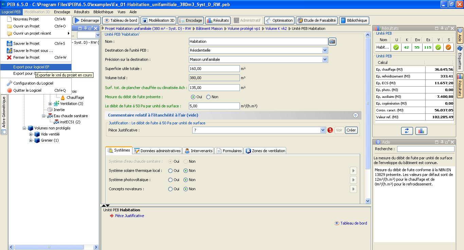Click the Eau chaude sanitaire tap icon
This screenshot has height=250, width=464.
click(x=50, y=116)
